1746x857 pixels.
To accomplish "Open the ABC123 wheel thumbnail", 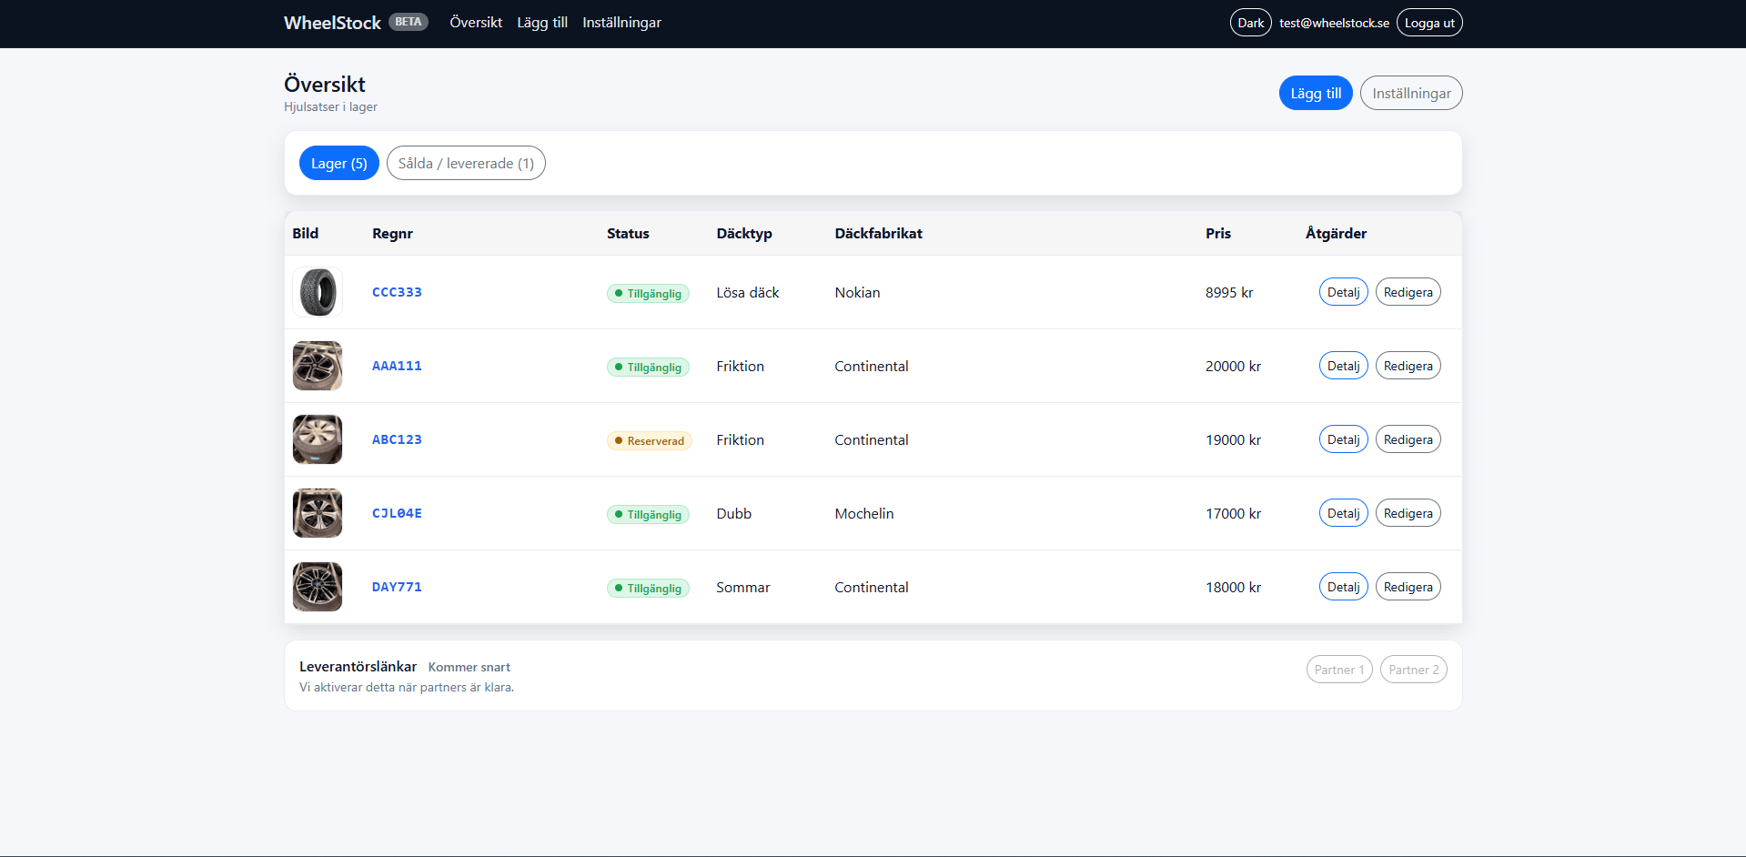I will pyautogui.click(x=318, y=439).
